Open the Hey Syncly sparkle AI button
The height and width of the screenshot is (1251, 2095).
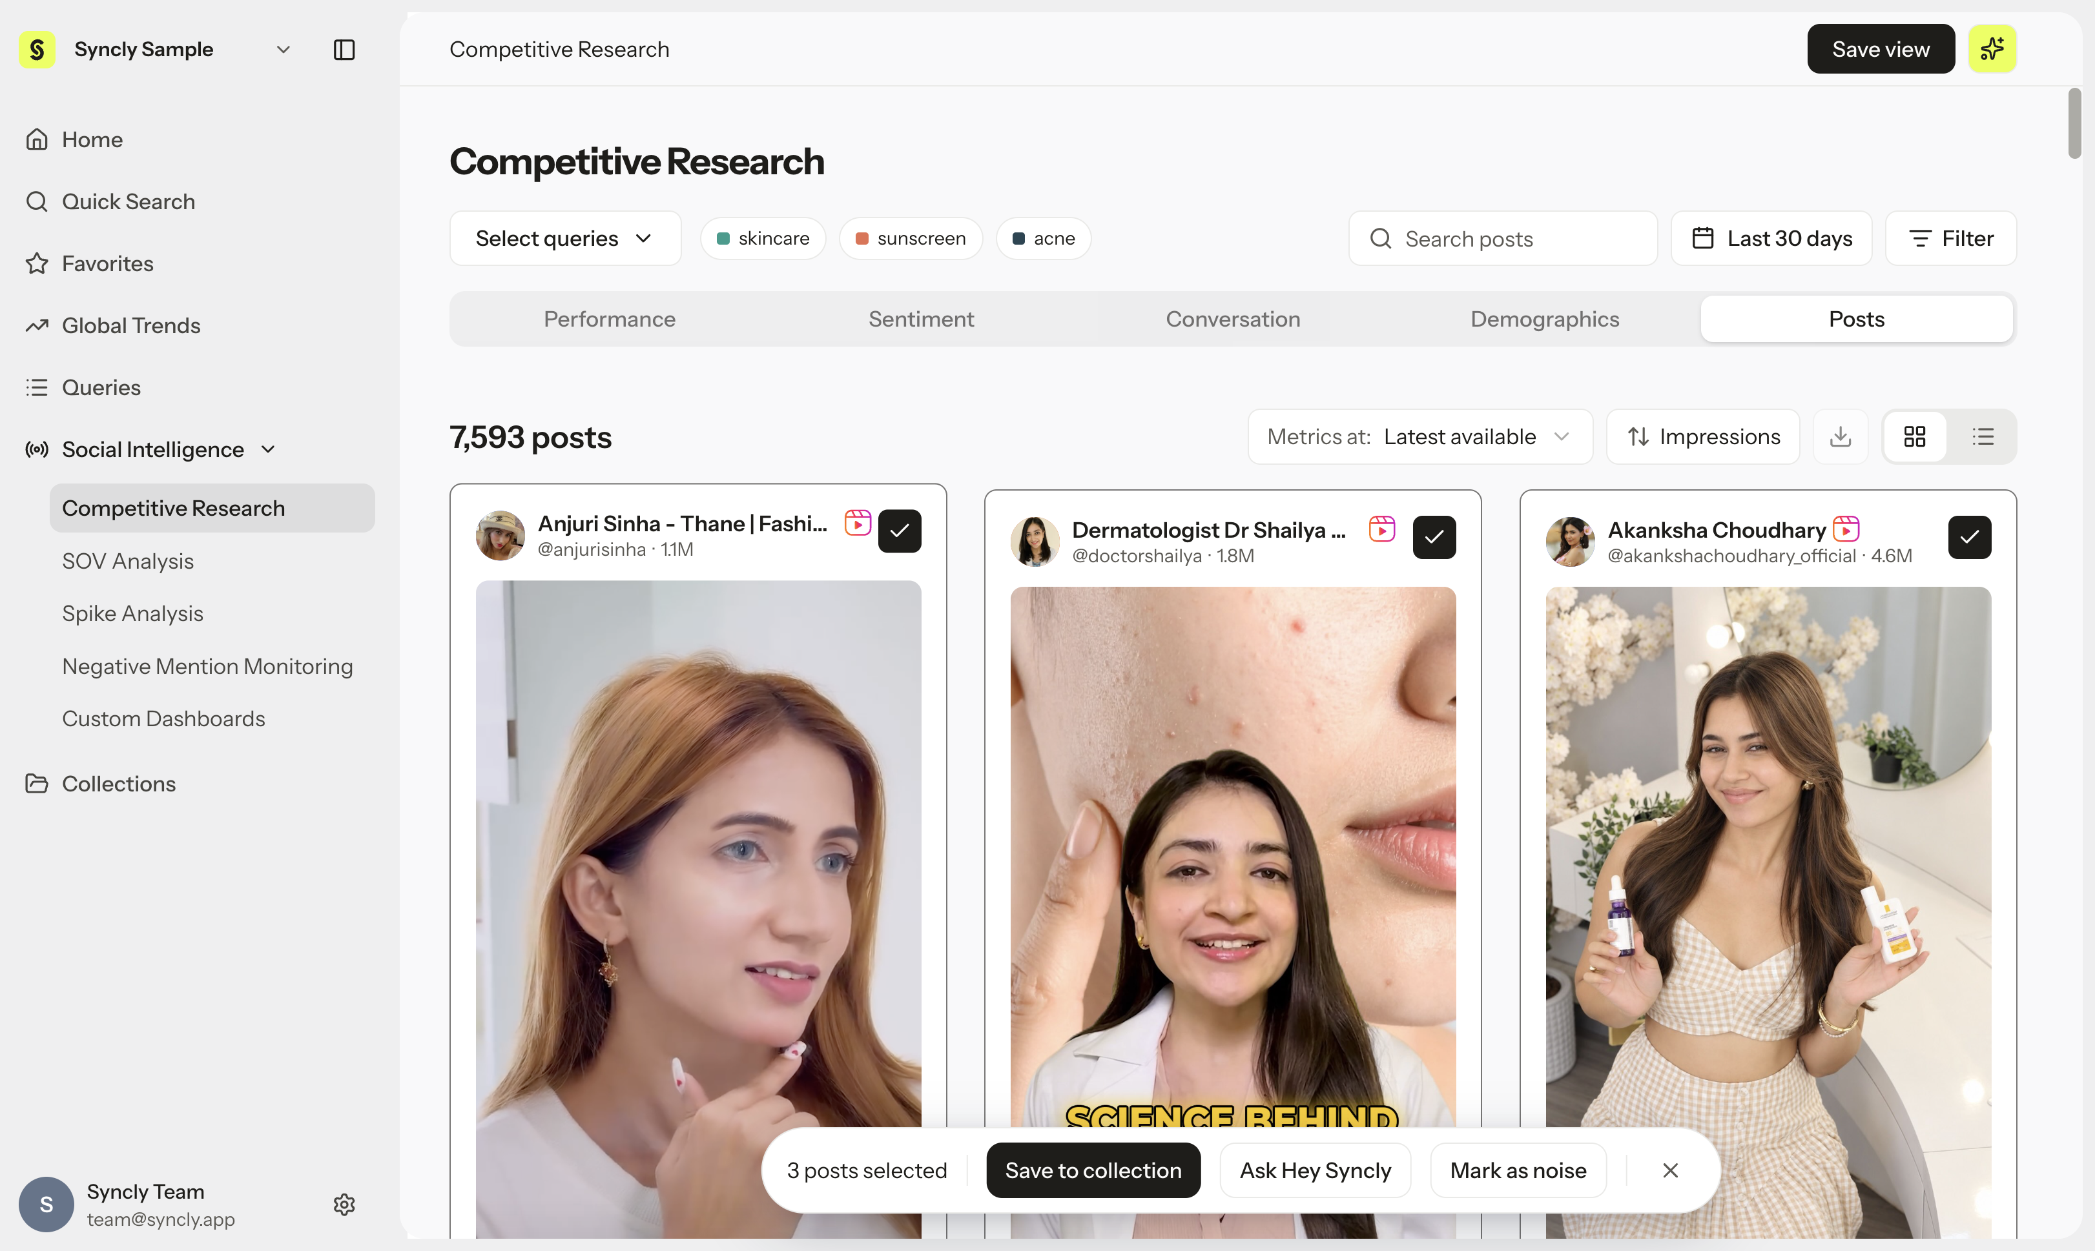(x=1992, y=49)
